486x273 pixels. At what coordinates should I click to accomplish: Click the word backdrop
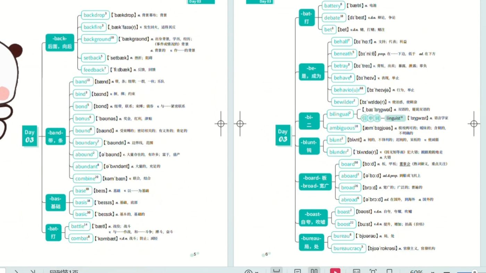[x=95, y=15]
